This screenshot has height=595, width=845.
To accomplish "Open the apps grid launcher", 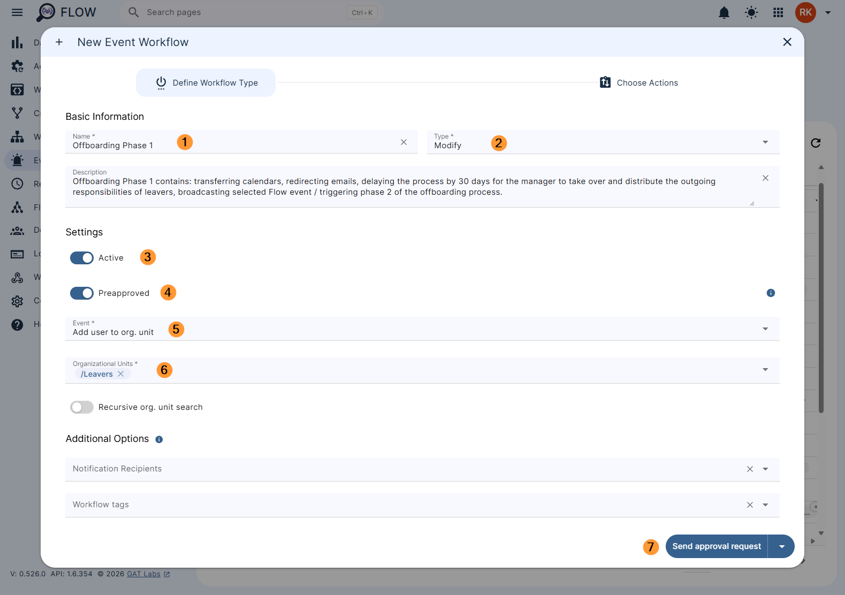I will coord(778,12).
